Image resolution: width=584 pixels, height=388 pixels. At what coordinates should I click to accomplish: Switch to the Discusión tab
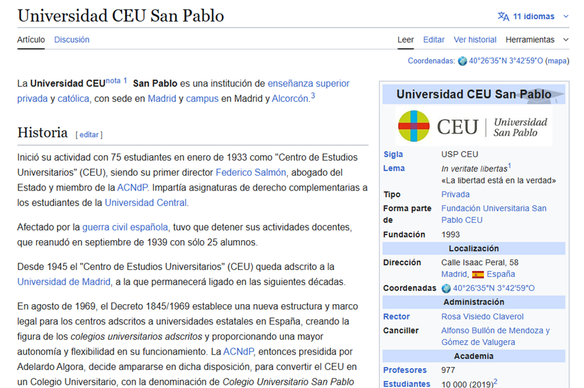tap(72, 40)
